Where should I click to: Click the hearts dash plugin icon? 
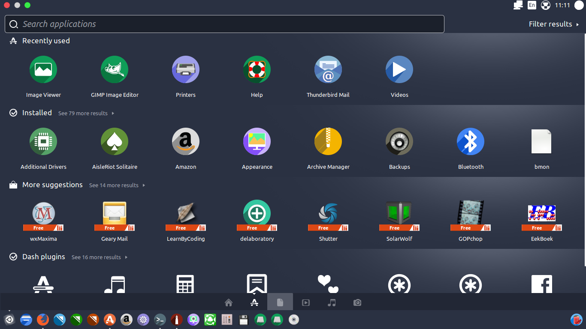(x=328, y=284)
